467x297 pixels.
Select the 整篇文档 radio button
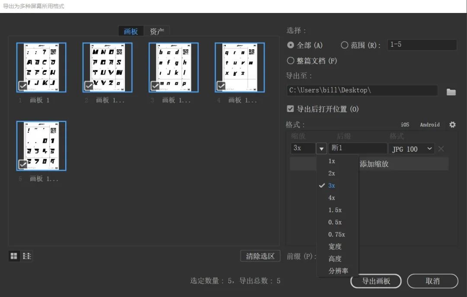point(290,61)
